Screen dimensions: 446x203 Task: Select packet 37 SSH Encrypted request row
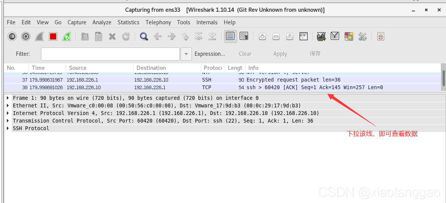pyautogui.click(x=222, y=80)
